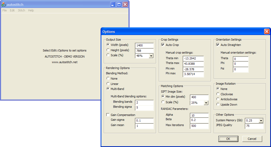Open the Edit menu in autostitch window

coord(12,10)
